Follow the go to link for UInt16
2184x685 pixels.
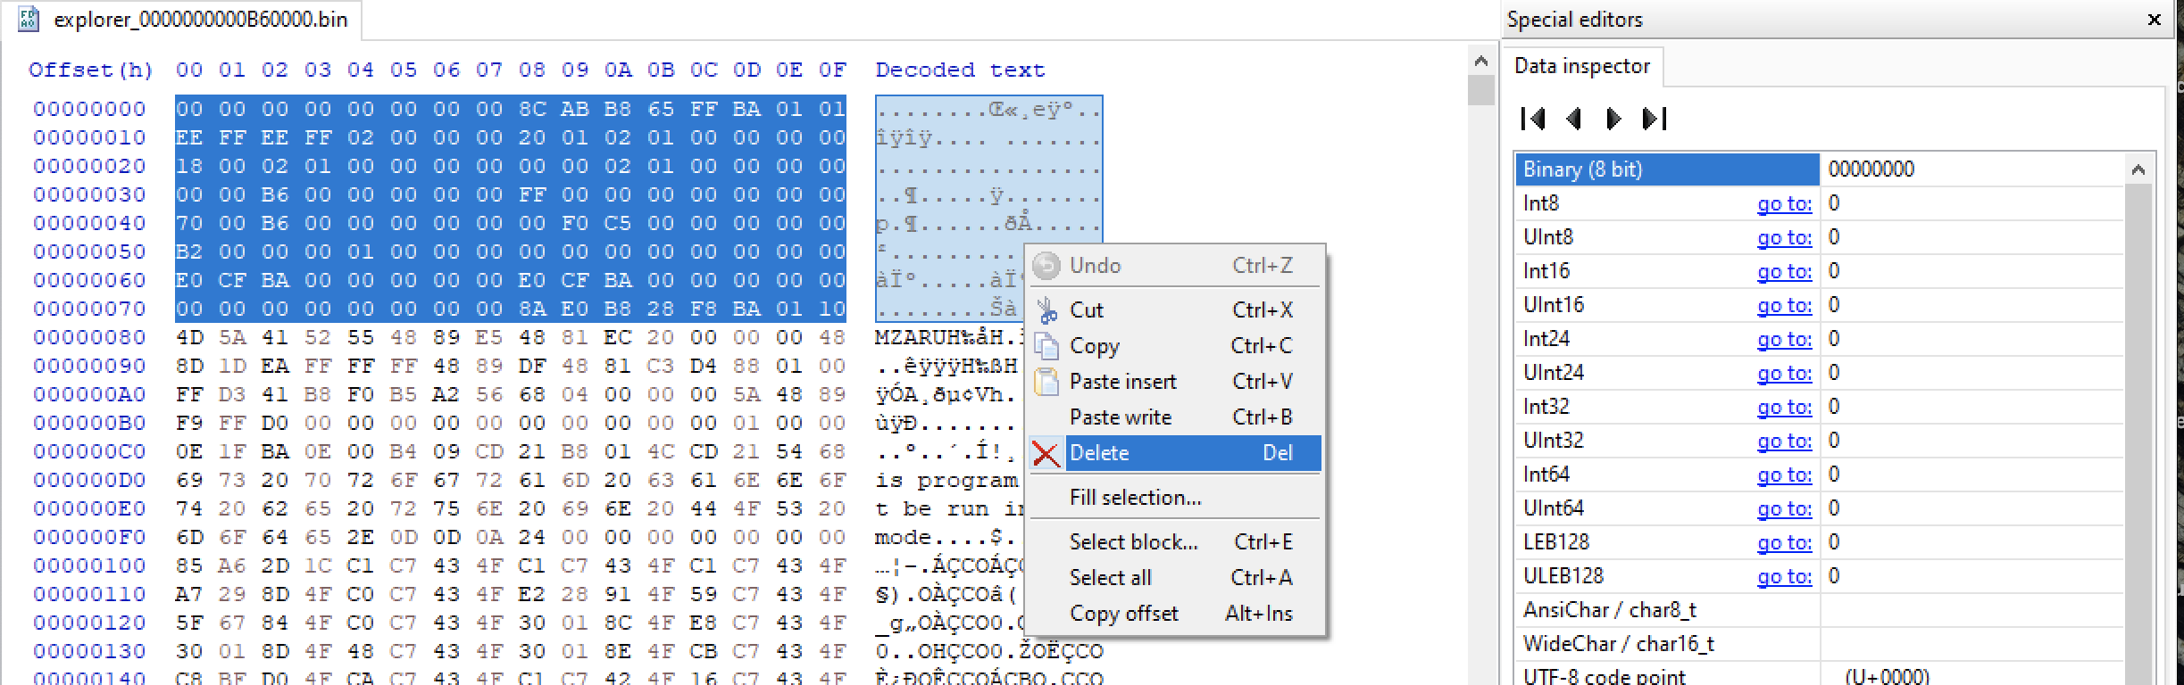click(x=1784, y=305)
